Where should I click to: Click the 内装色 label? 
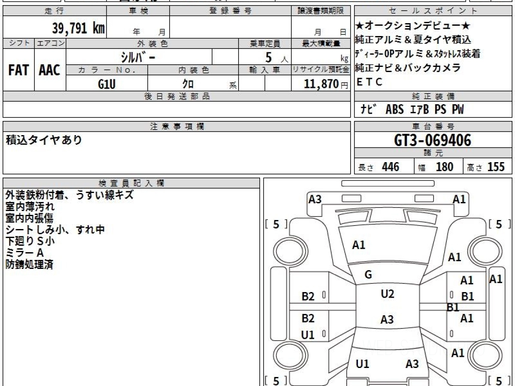pyautogui.click(x=193, y=70)
